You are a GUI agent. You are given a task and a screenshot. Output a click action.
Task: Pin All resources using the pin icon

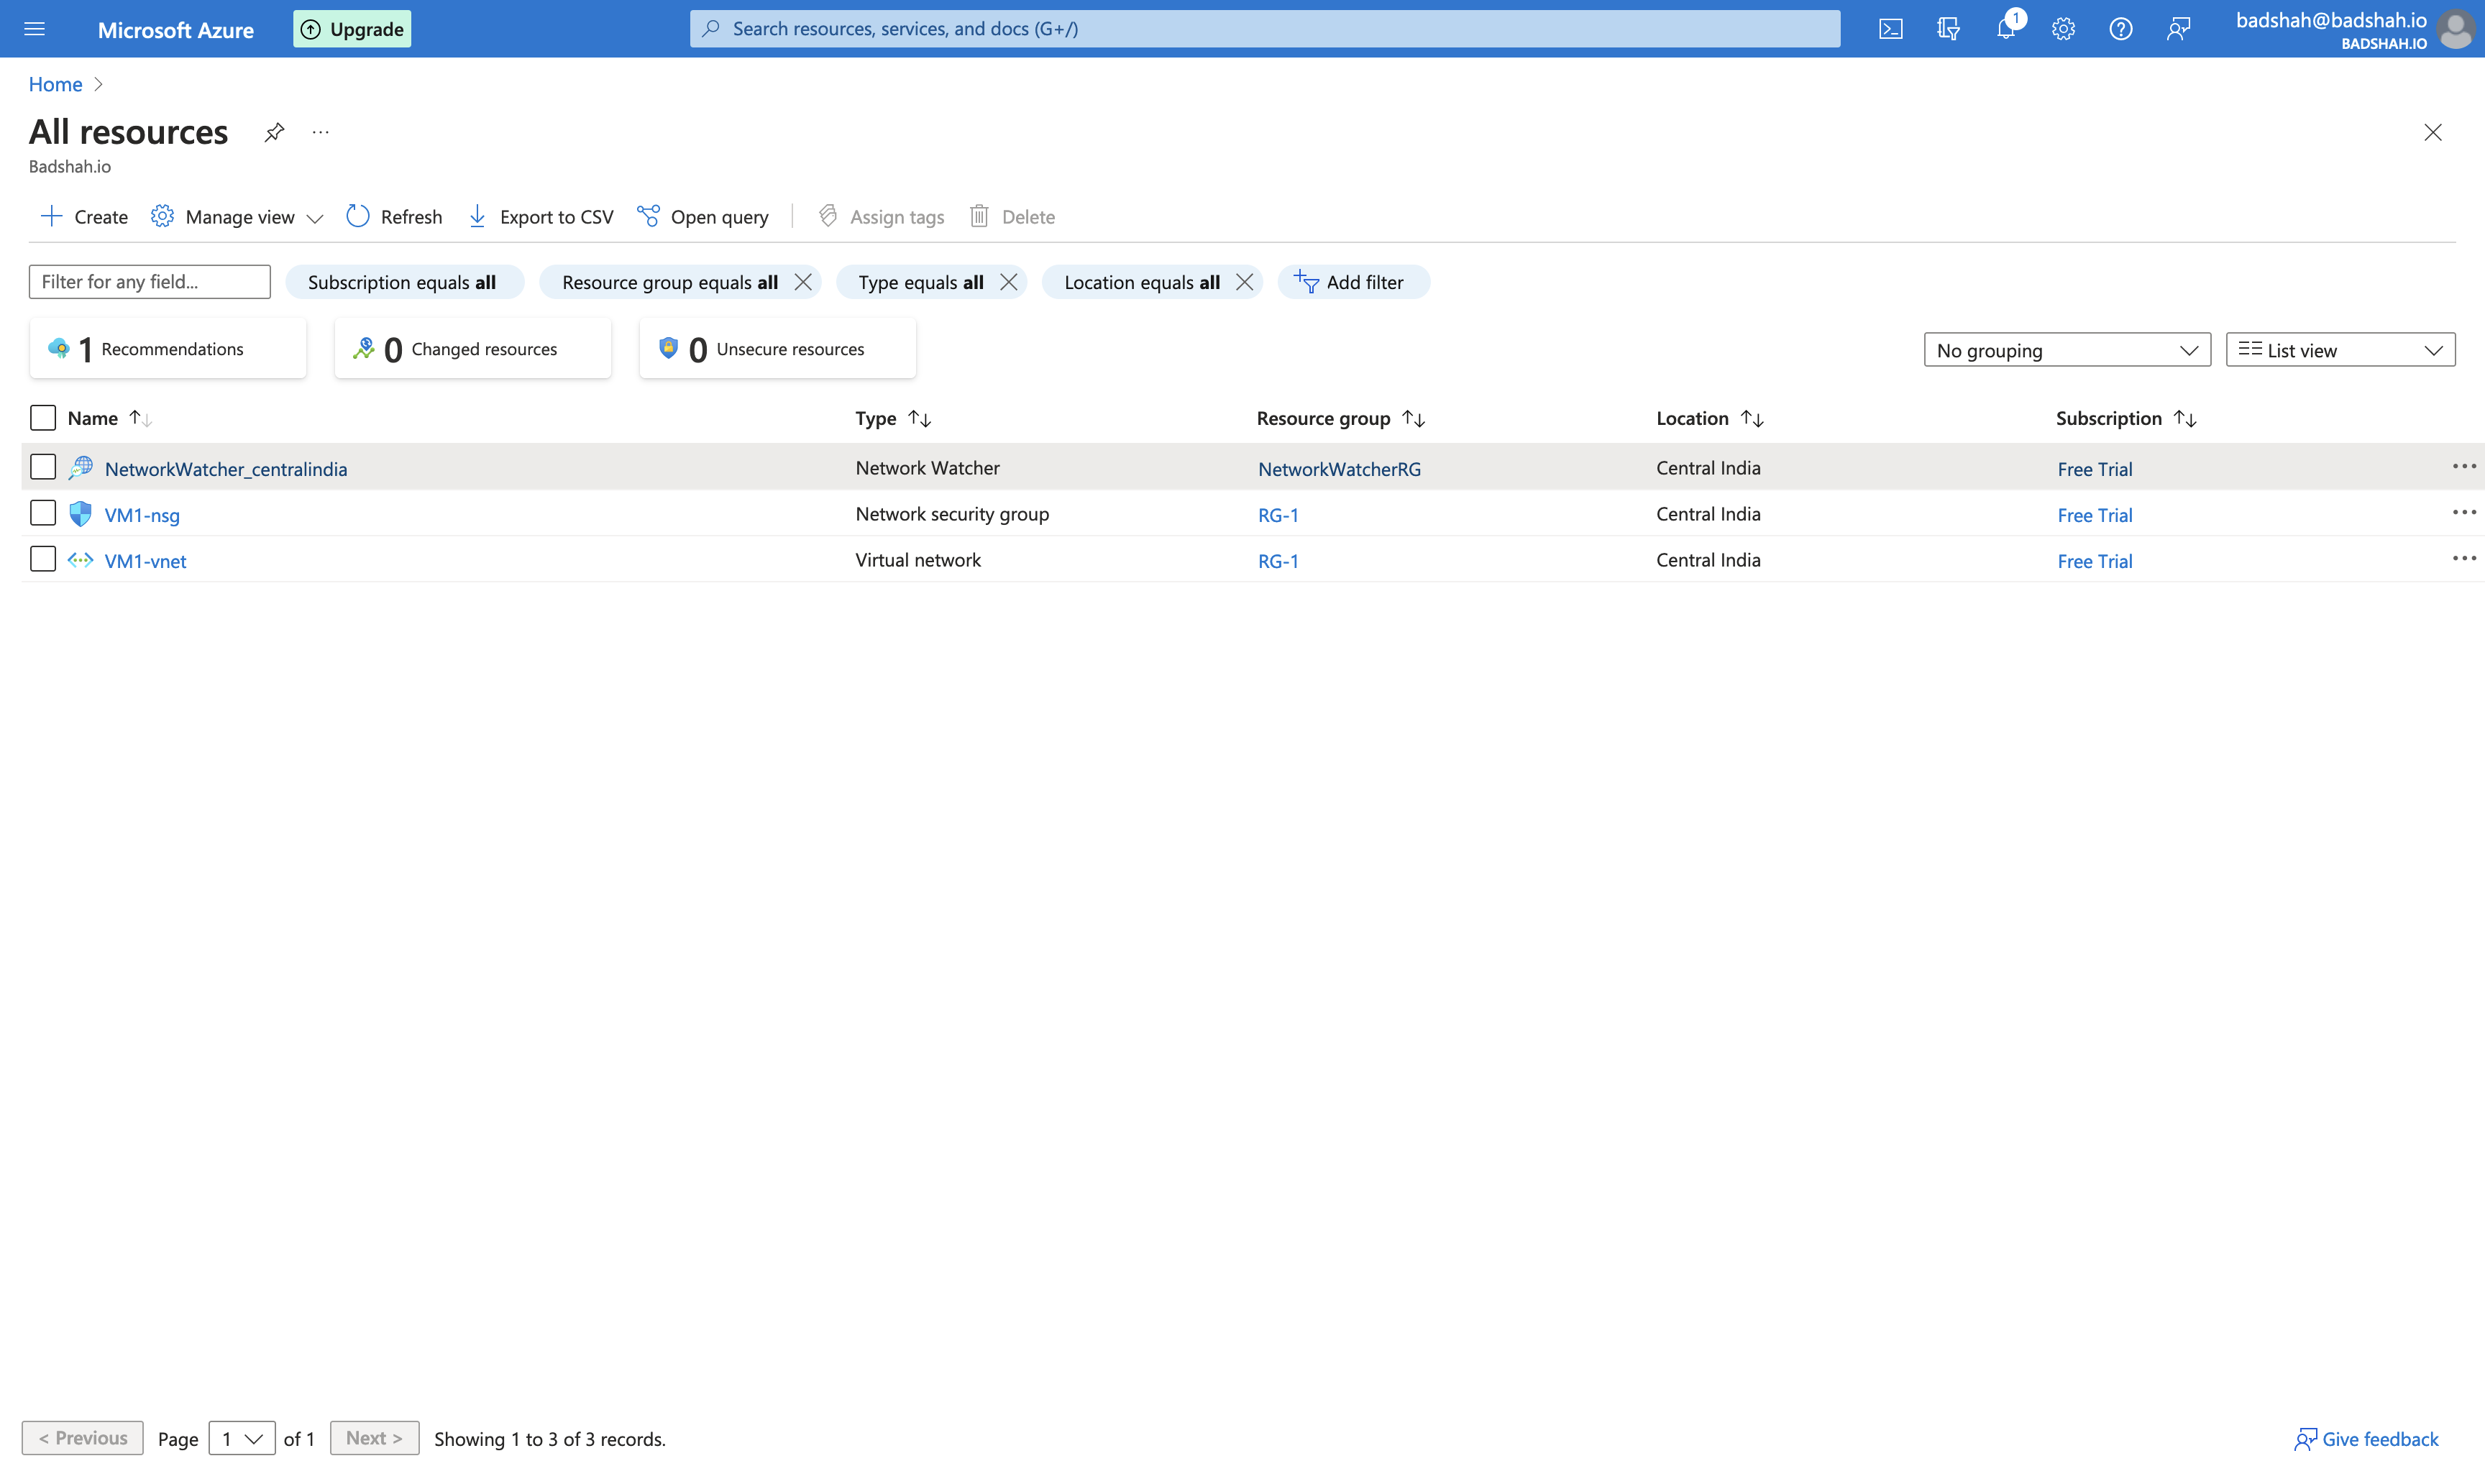(274, 131)
